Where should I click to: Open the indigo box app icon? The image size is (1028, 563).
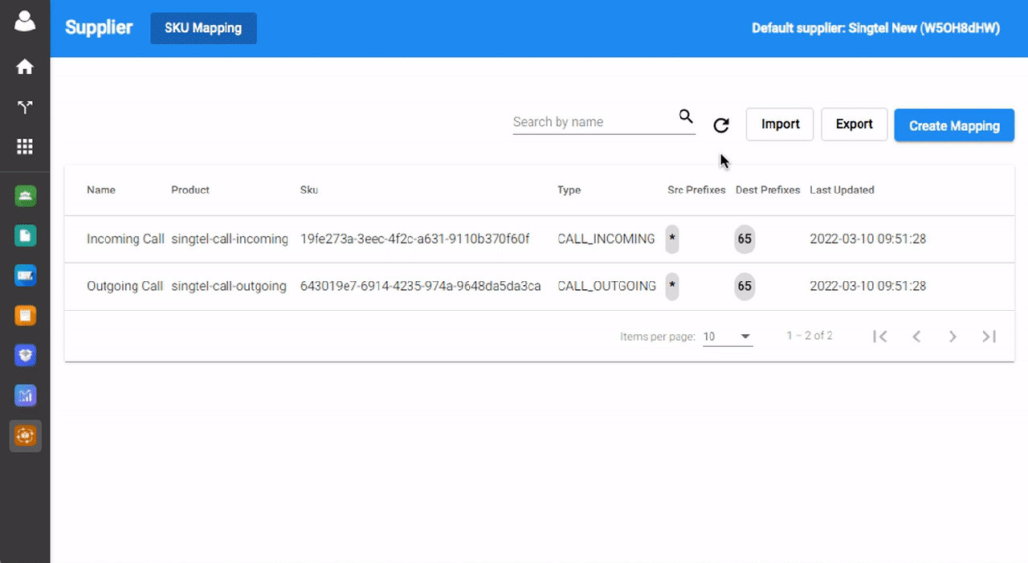25,355
